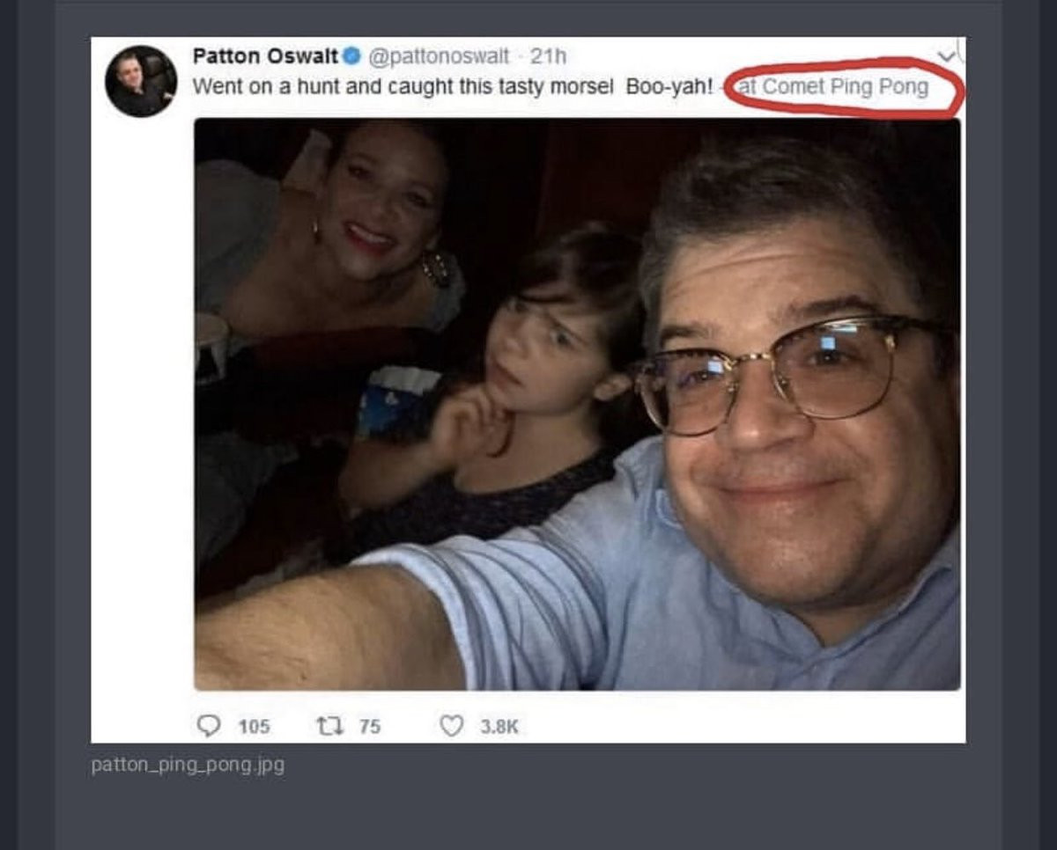The width and height of the screenshot is (1057, 850).
Task: Click the blue verified badge
Action: [351, 57]
